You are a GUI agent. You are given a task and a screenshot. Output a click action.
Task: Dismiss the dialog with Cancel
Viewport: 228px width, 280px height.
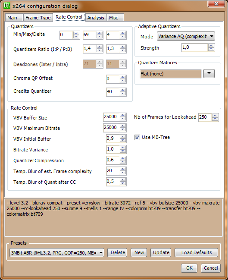211,268
